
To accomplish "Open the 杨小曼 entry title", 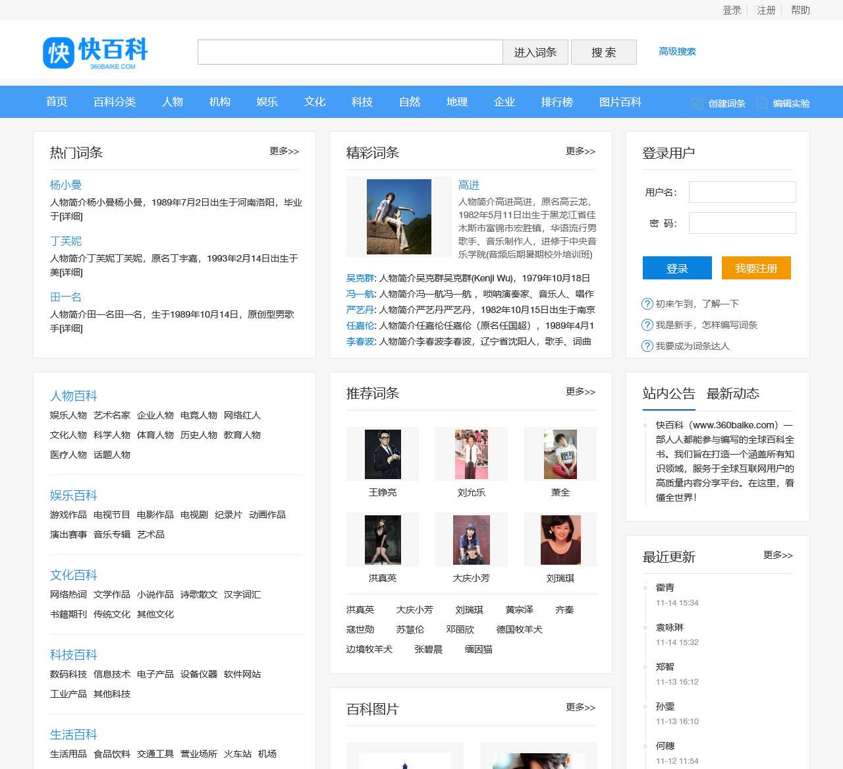I will (66, 185).
